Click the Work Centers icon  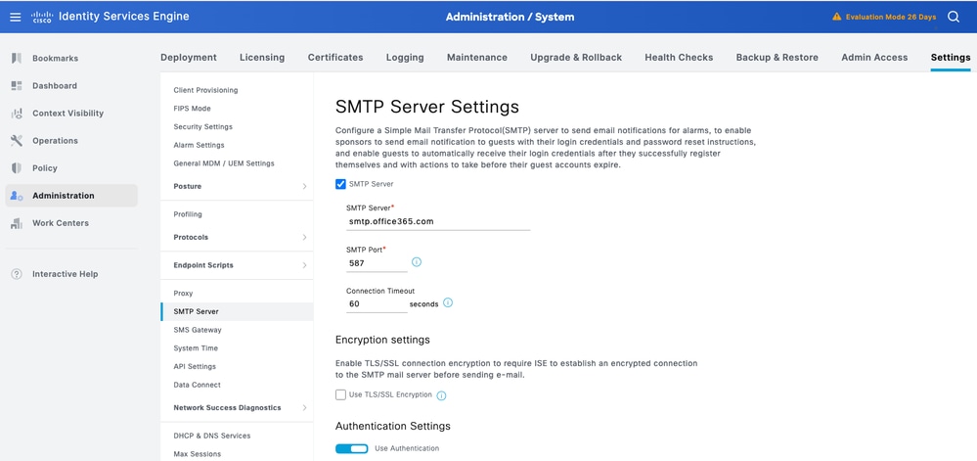click(x=17, y=223)
